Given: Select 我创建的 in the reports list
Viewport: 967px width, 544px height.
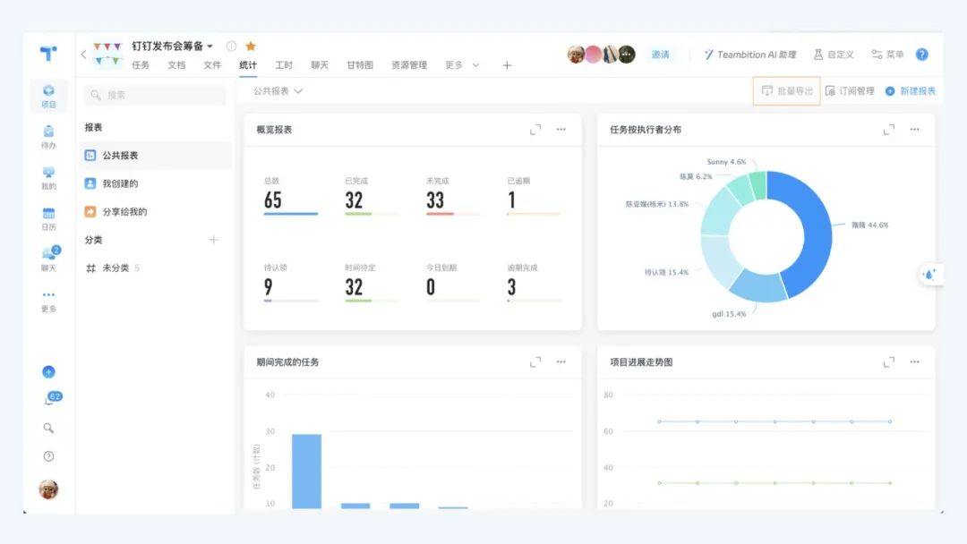Looking at the screenshot, I should pos(120,183).
